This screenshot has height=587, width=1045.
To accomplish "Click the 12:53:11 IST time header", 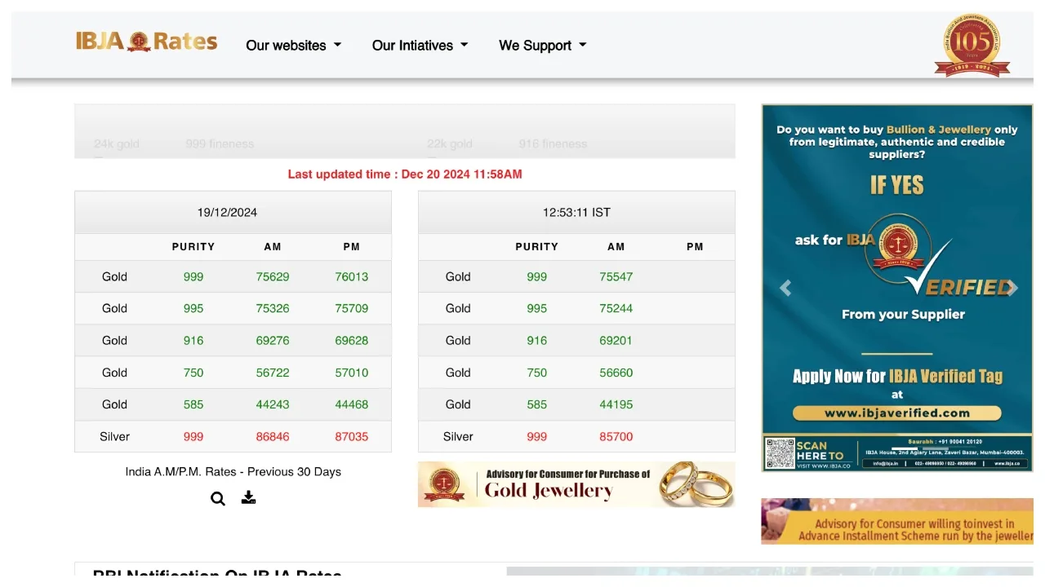I will (576, 212).
